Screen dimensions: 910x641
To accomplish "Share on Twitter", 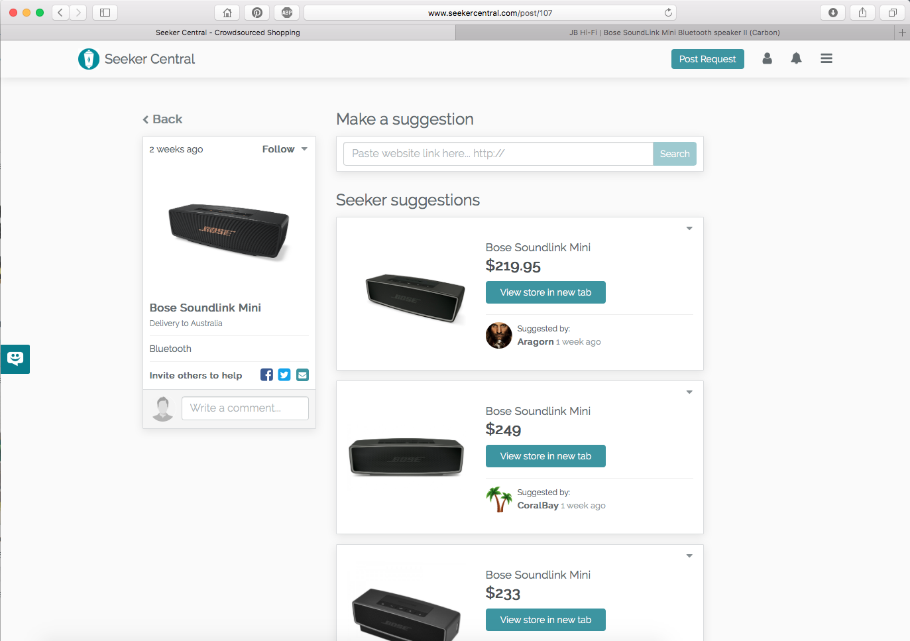I will tap(284, 375).
